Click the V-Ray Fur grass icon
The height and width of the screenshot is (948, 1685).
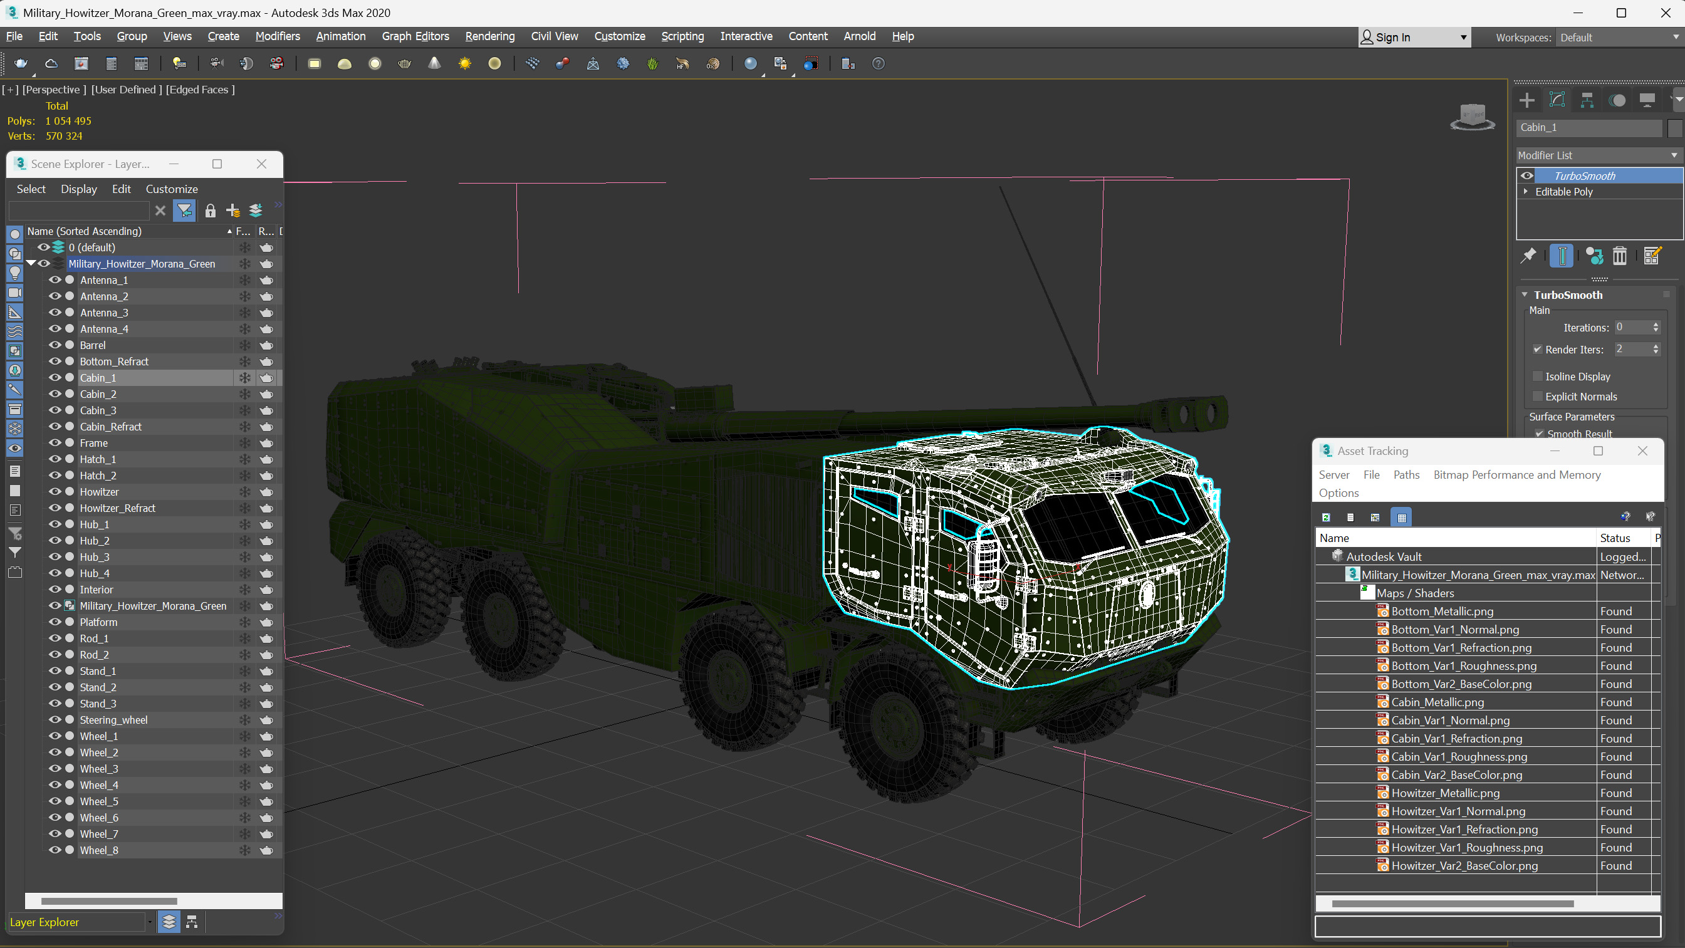tap(653, 63)
